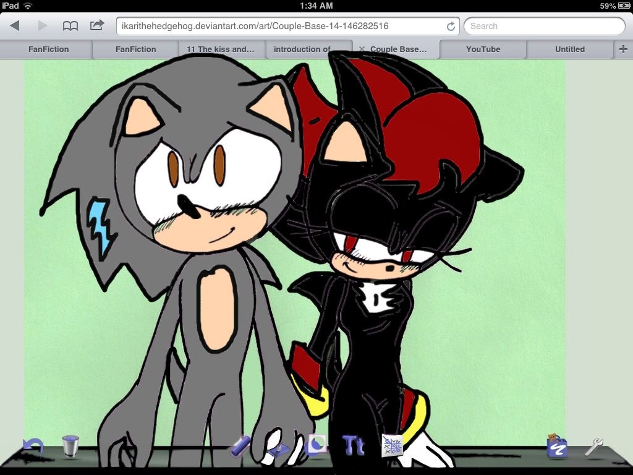The height and width of the screenshot is (475, 633).
Task: Tap the battery 59% indicator
Action: (x=615, y=6)
